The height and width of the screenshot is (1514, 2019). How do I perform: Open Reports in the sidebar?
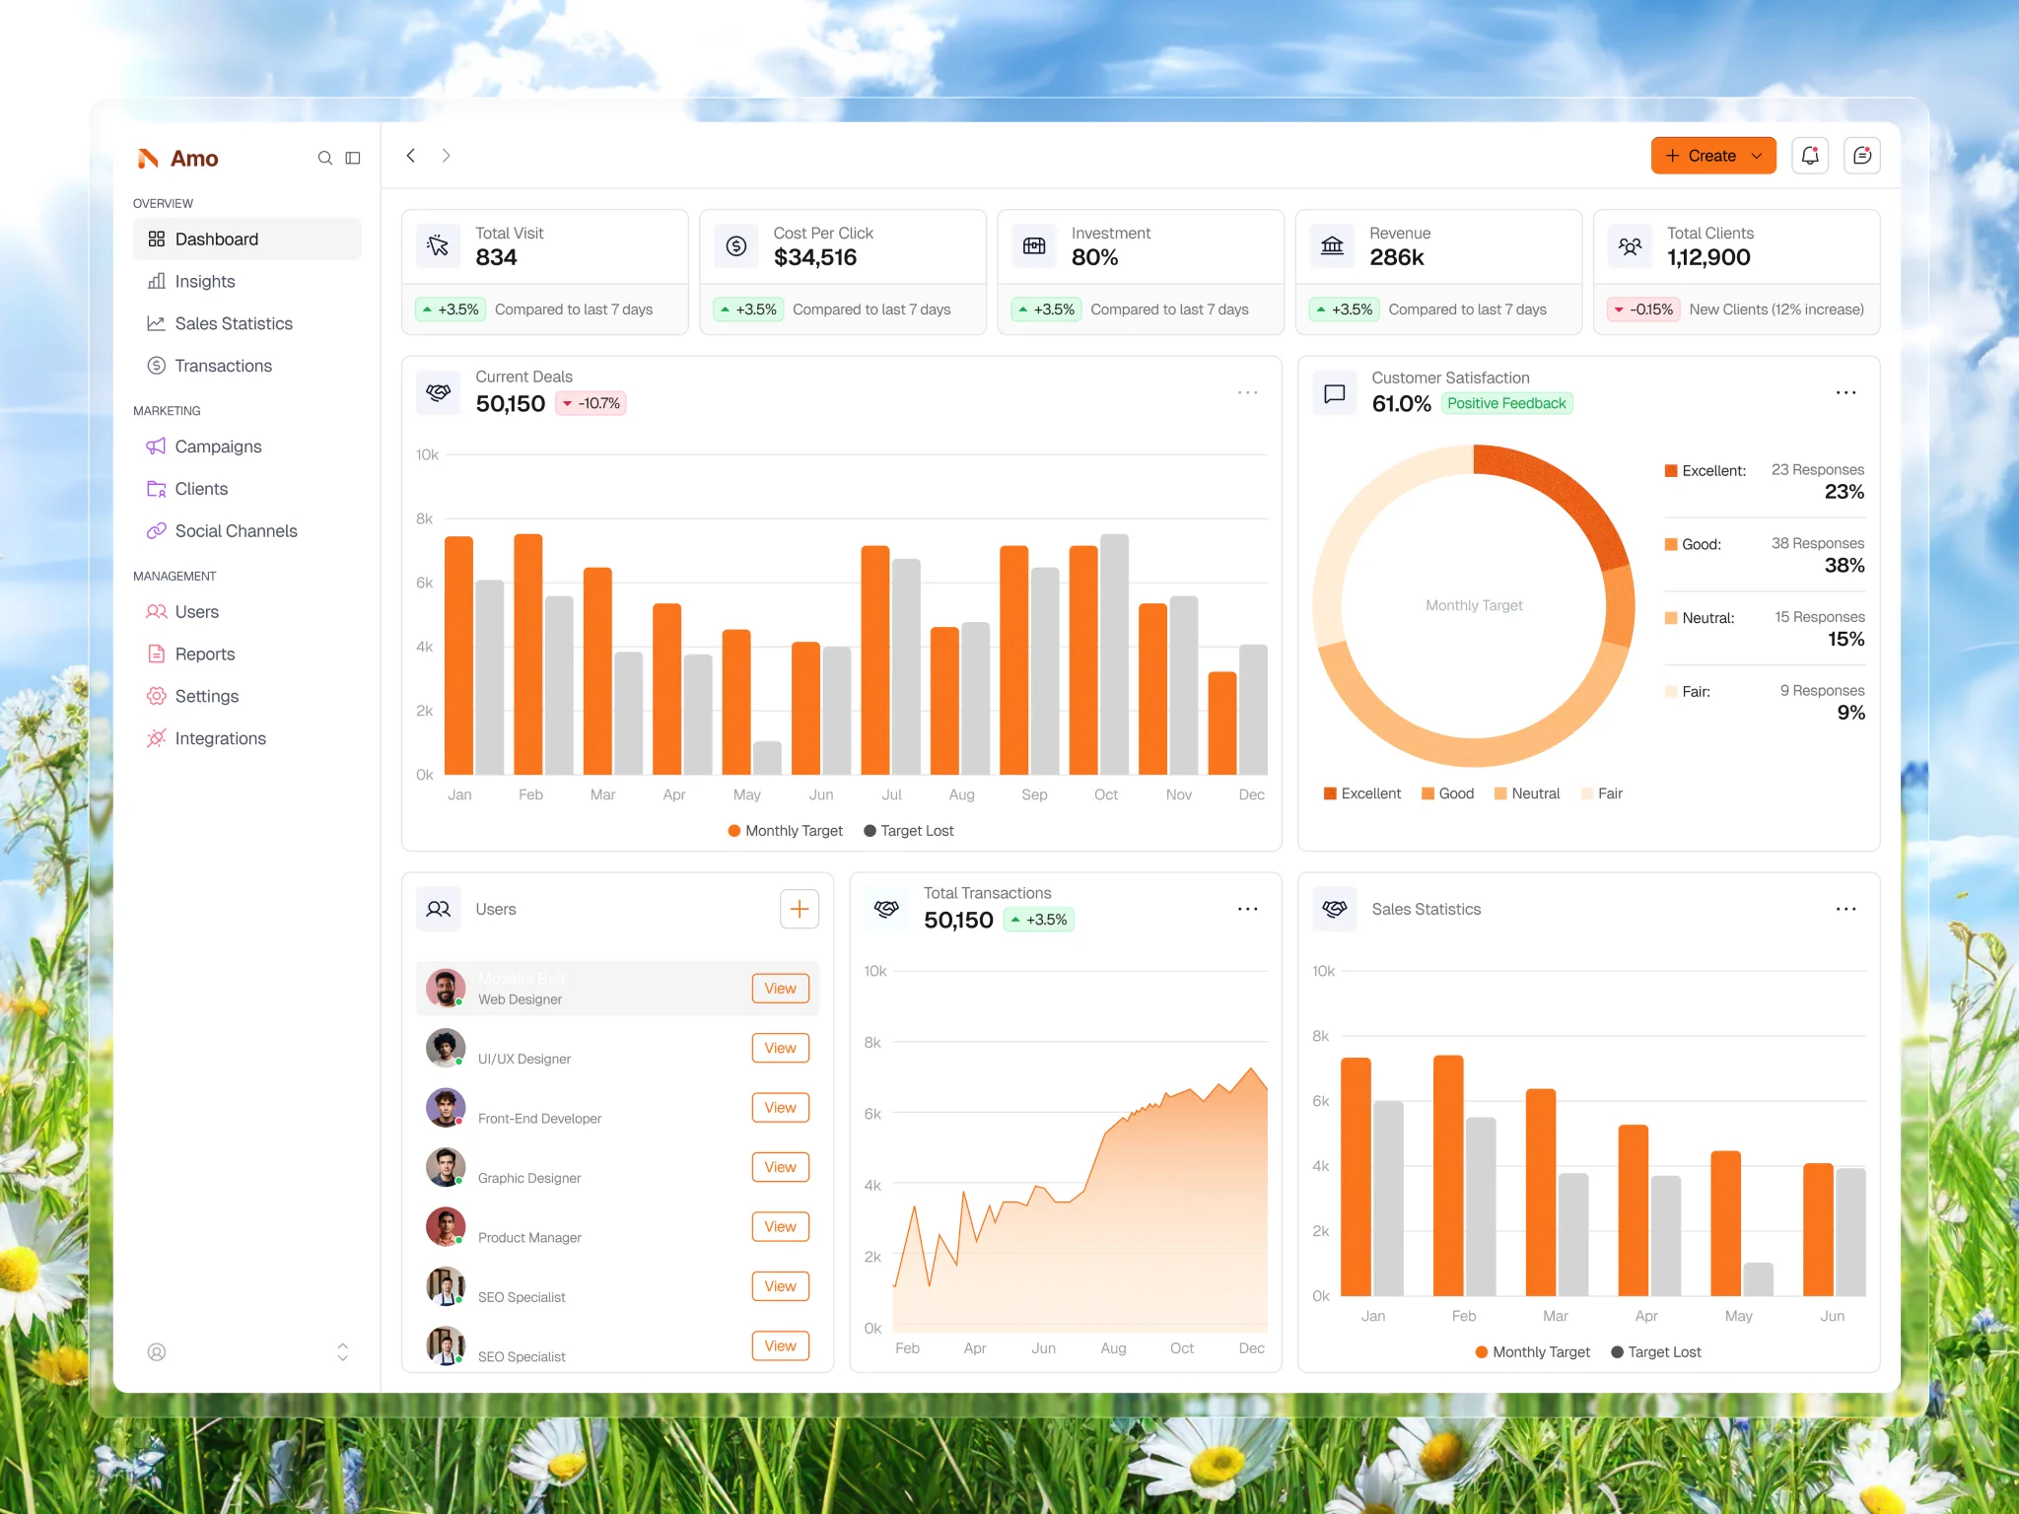[247, 654]
